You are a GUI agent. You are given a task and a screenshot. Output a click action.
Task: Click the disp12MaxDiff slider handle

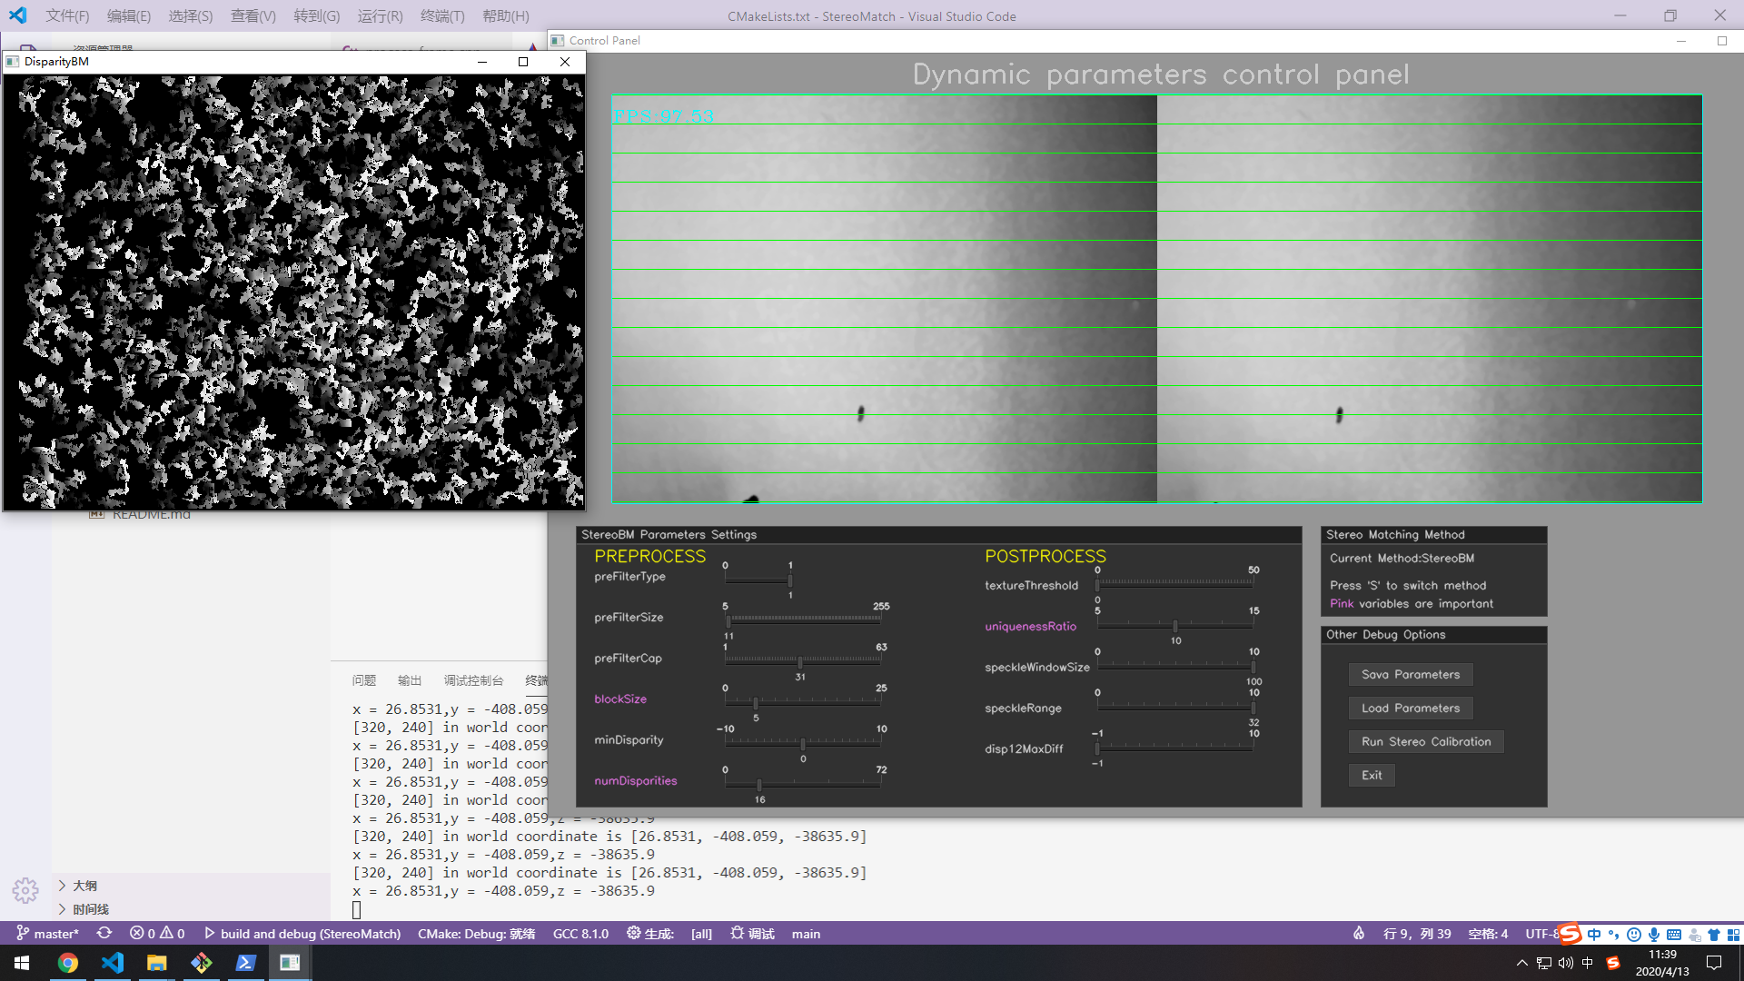[x=1097, y=748]
